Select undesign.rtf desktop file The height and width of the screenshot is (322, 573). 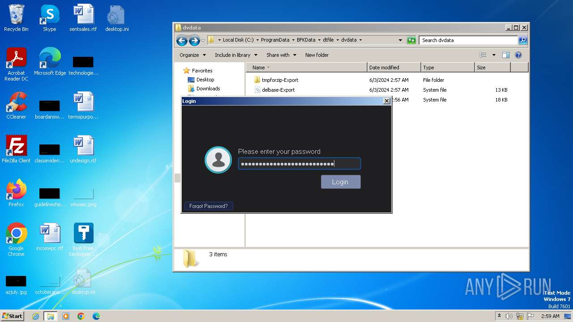click(83, 149)
